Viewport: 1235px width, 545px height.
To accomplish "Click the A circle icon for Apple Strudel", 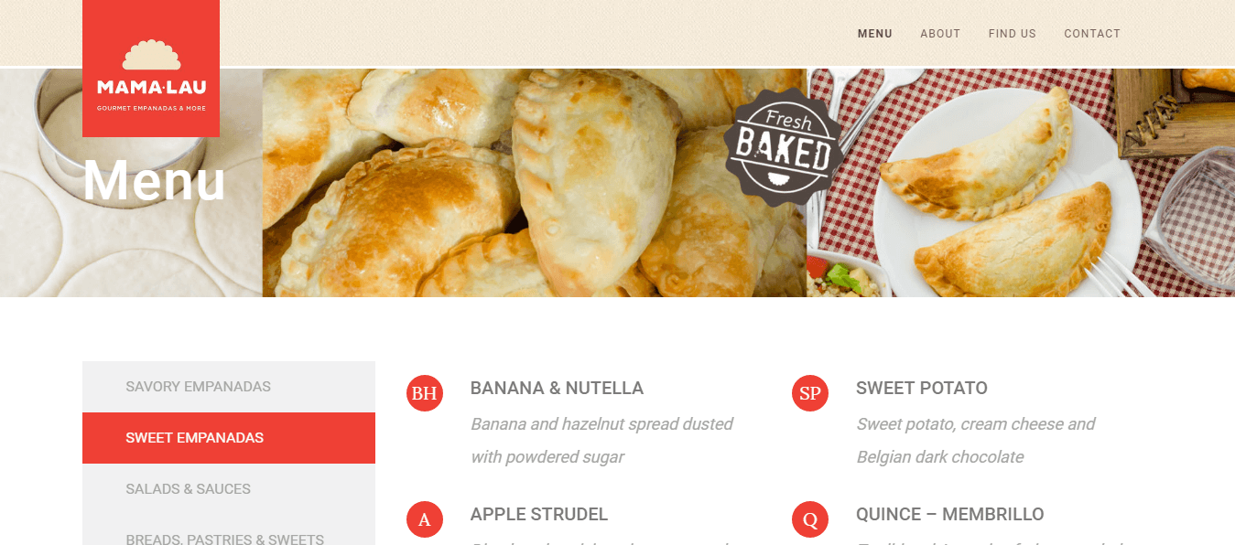I will pyautogui.click(x=424, y=519).
